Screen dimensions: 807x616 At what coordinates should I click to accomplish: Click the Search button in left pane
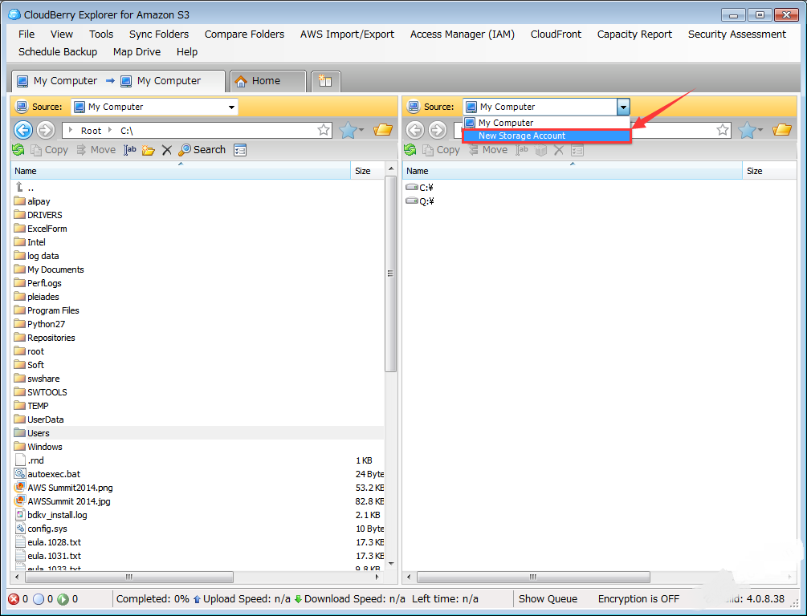pos(202,150)
